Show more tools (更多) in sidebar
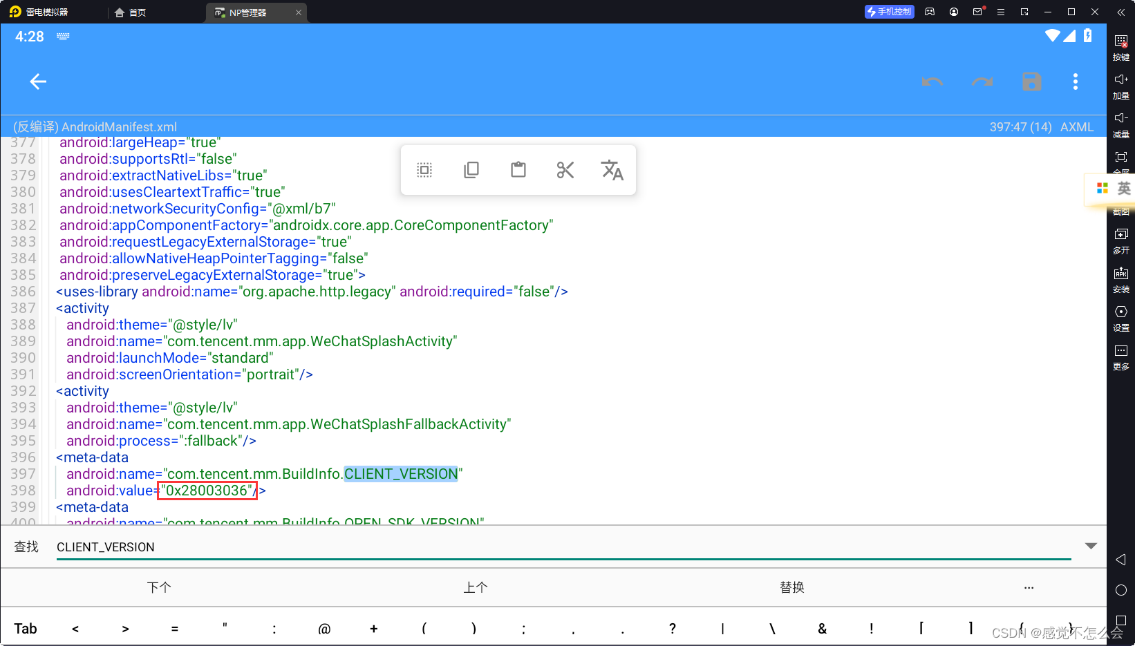Viewport: 1135px width, 646px height. (1121, 357)
